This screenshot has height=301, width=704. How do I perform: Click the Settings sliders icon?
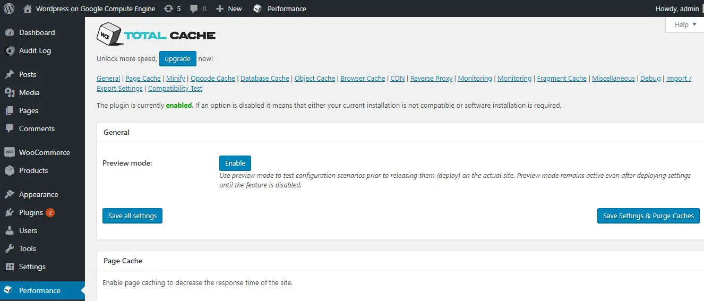point(10,266)
